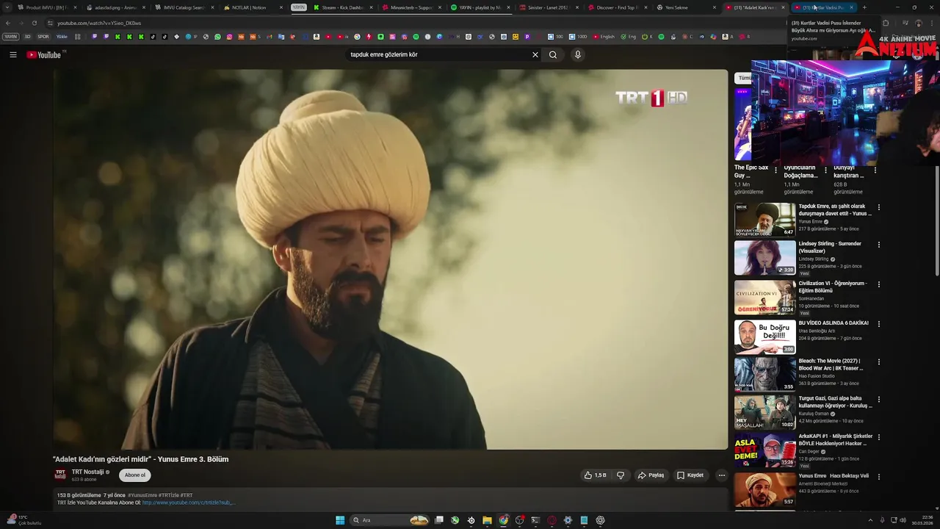Play Lindsey Stirling Surrender thumbnail
Screen dimensions: 940x529
[x=764, y=258]
